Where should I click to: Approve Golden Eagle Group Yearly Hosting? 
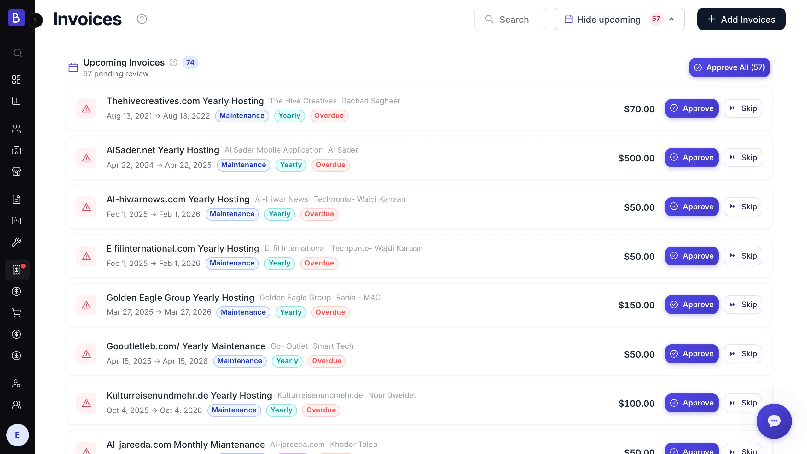pyautogui.click(x=692, y=305)
